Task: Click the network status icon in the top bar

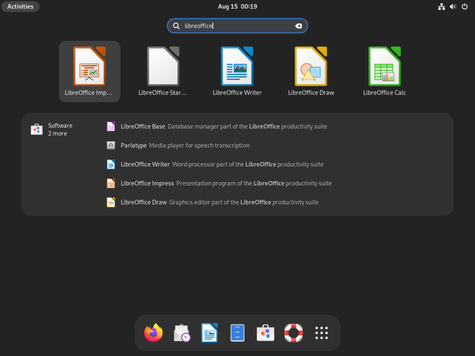Action: (x=442, y=6)
